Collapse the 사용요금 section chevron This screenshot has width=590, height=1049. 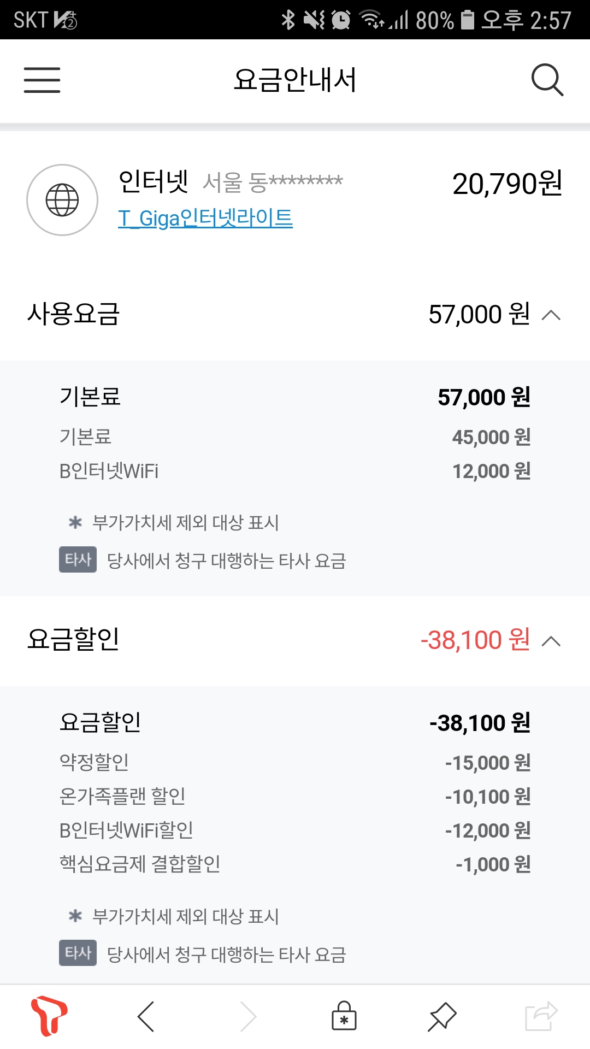point(551,315)
